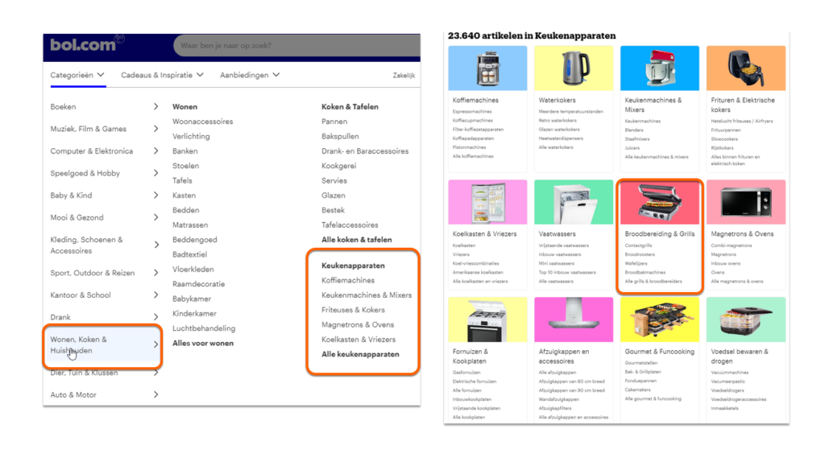Screen dimensions: 825x466
Task: Open Drank- en Baraccessoires link
Action: [x=365, y=151]
